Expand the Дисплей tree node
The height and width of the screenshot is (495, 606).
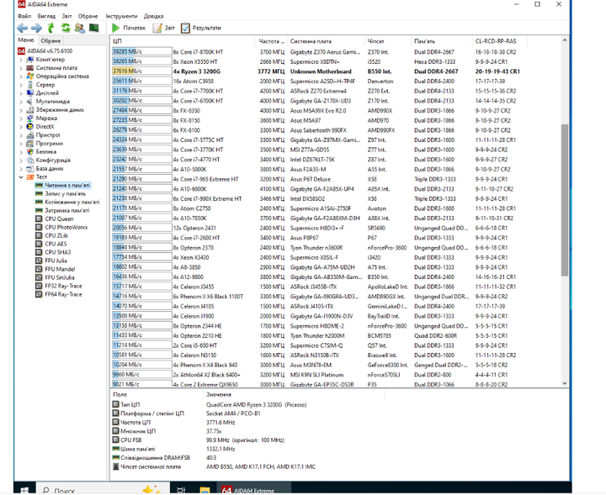click(x=21, y=93)
